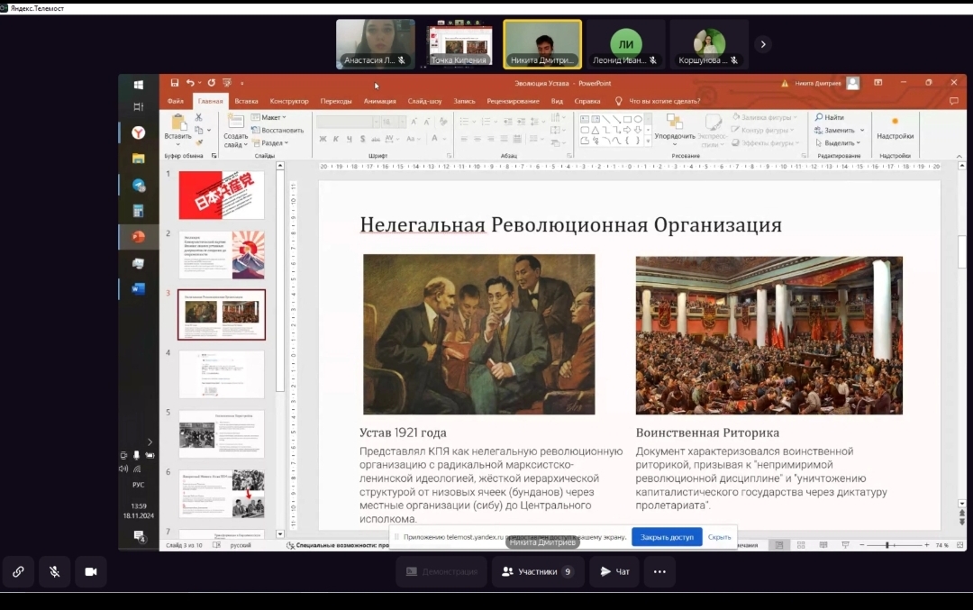This screenshot has height=610, width=973.
Task: Cut selection with scissors icon
Action: 198,117
